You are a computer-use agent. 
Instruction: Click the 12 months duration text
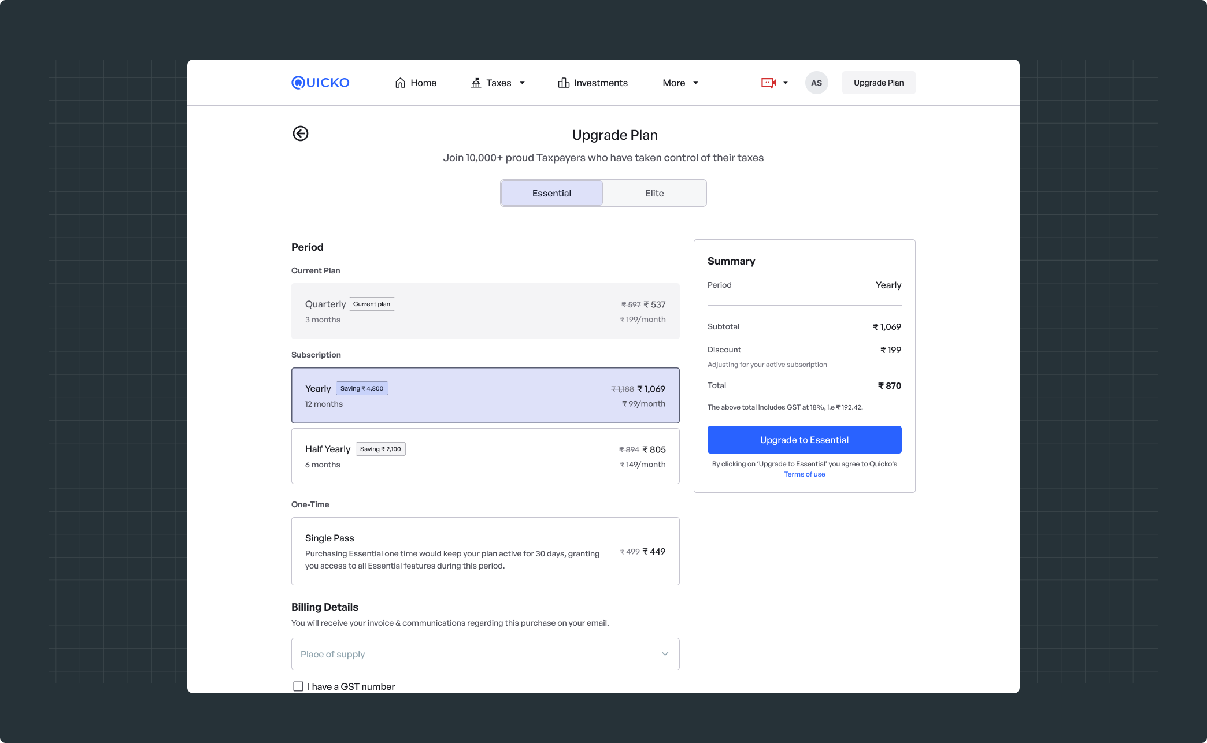coord(324,404)
